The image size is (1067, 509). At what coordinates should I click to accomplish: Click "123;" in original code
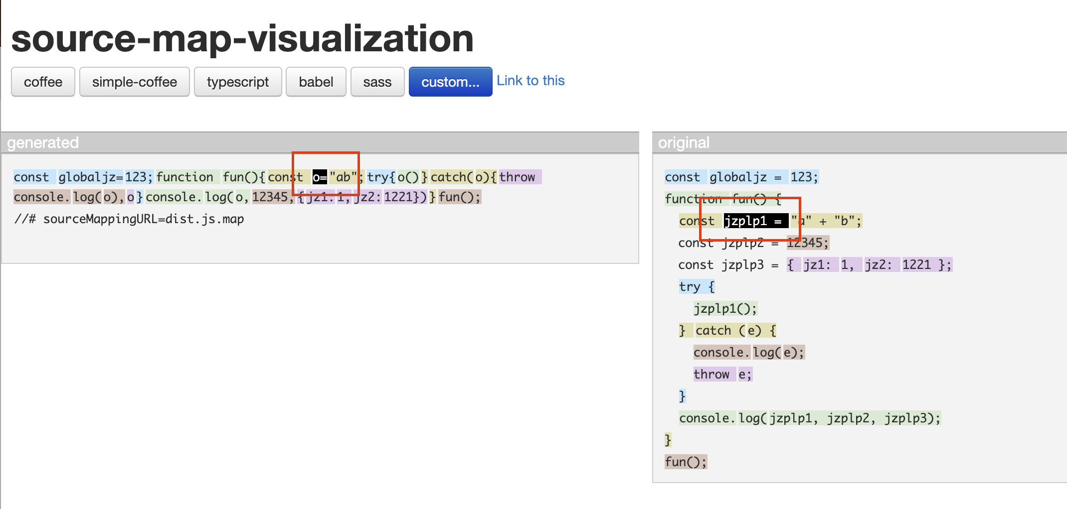[804, 177]
